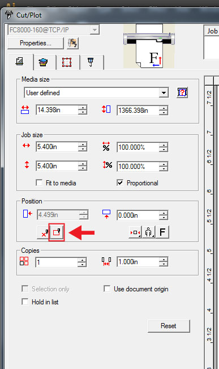Click the red X position icon
Viewport: 219px width, 369px height.
[x=44, y=232]
